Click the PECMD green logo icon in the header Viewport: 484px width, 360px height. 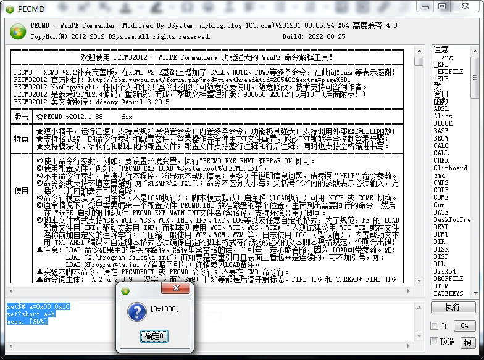17,31
